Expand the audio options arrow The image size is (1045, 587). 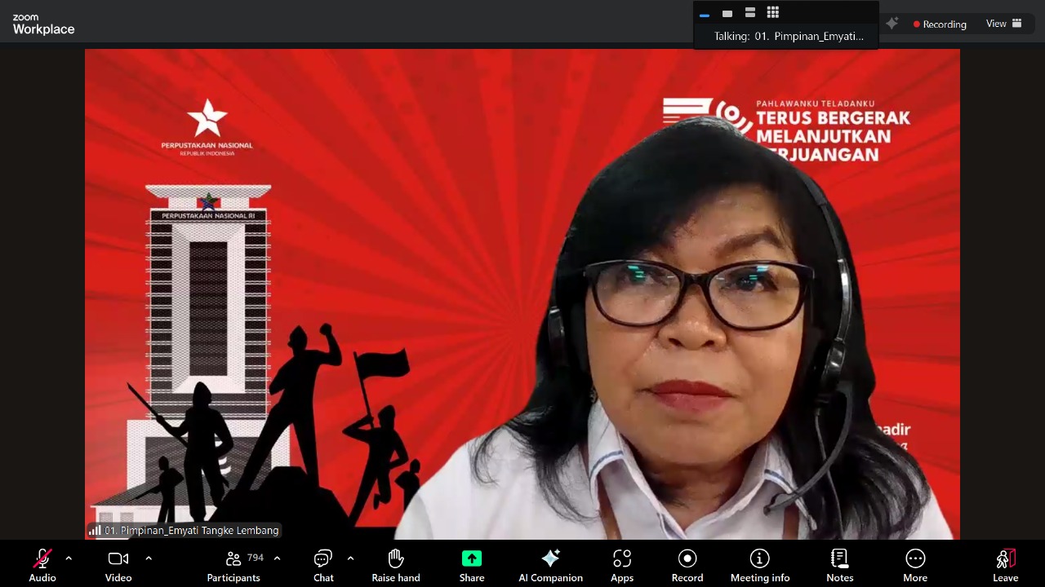tap(69, 558)
